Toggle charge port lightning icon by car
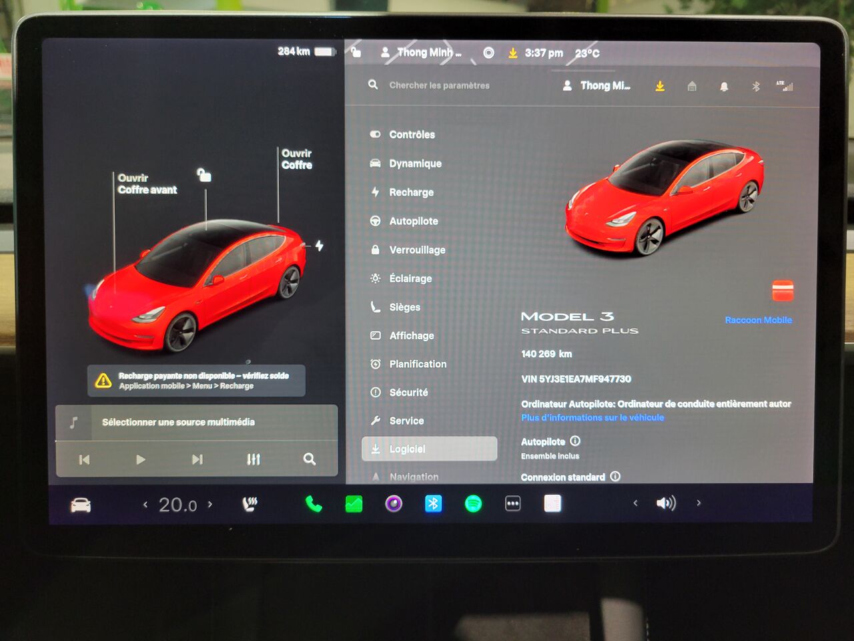Image resolution: width=854 pixels, height=641 pixels. pyautogui.click(x=320, y=246)
